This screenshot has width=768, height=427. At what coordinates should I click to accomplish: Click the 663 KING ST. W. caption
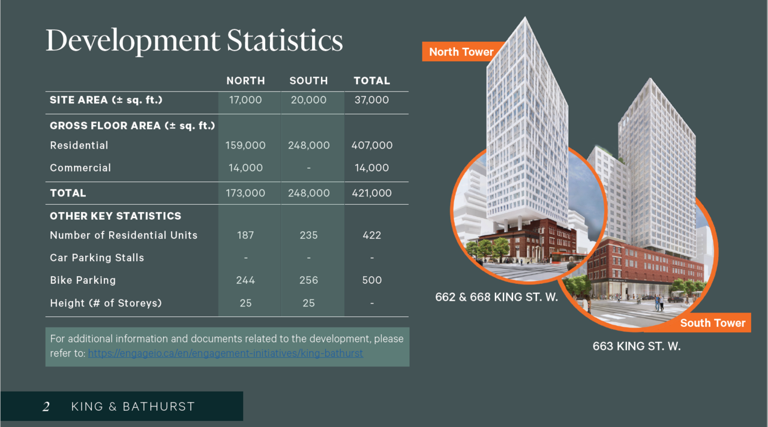pos(637,346)
